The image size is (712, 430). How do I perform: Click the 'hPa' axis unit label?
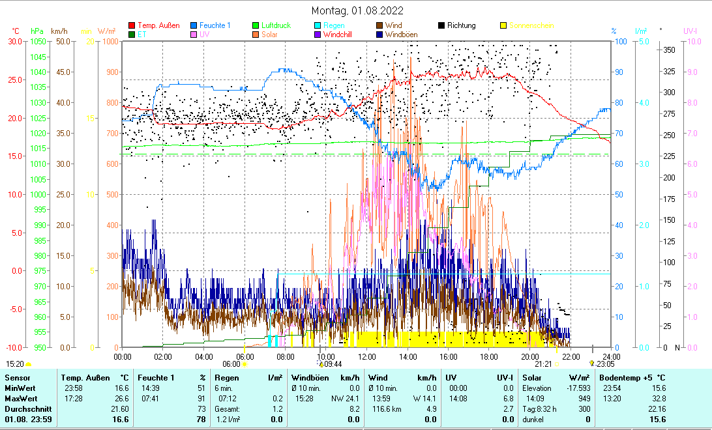[x=37, y=31]
